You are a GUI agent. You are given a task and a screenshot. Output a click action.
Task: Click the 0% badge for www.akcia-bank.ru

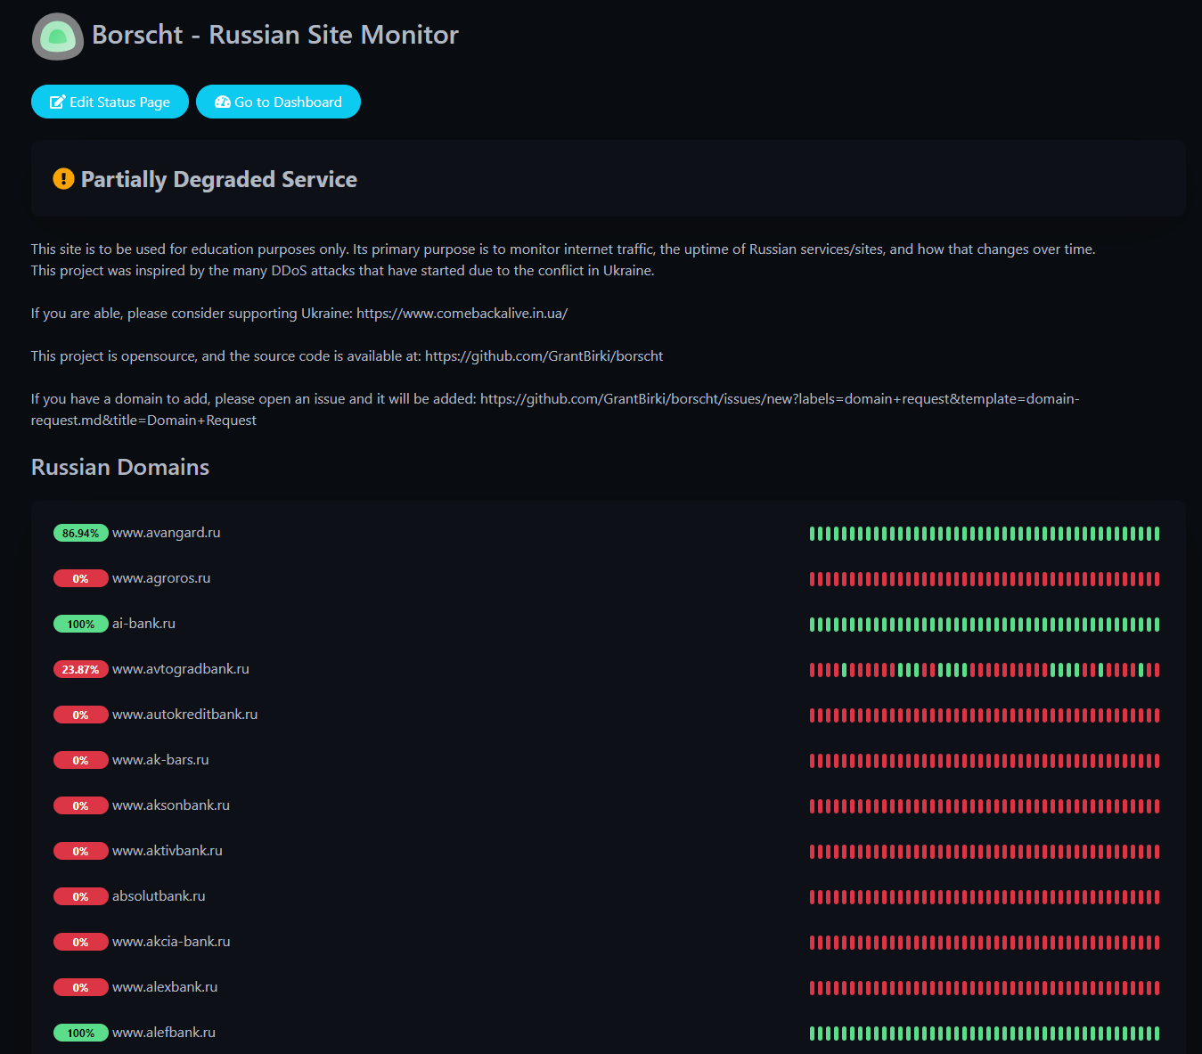81,942
